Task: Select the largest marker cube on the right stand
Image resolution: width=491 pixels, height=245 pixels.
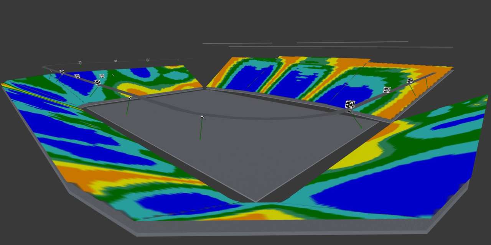Action: point(350,104)
